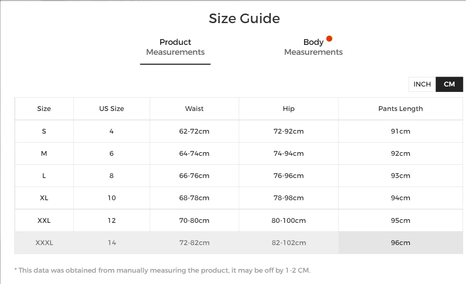466x284 pixels.
Task: Click the Pants Length column header
Action: (400, 109)
